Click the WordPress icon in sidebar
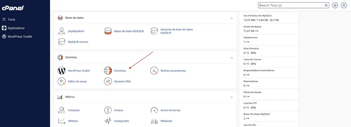 click(4, 36)
